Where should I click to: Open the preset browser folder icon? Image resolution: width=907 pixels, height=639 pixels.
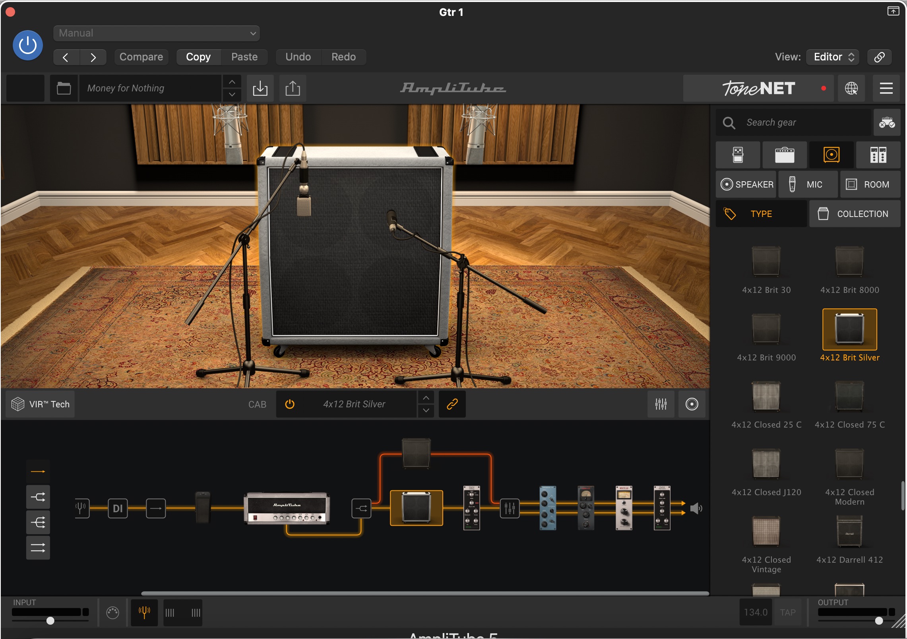64,88
